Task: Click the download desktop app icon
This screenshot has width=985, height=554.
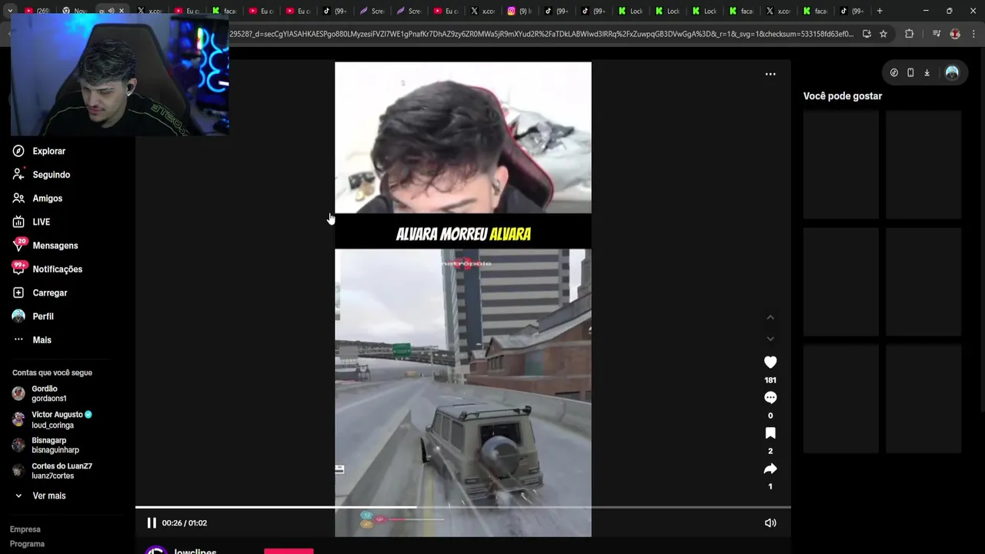Action: point(927,72)
